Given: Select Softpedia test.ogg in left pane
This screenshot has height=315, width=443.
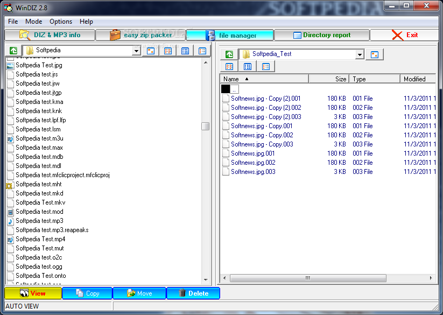Looking at the screenshot, I should (39, 267).
